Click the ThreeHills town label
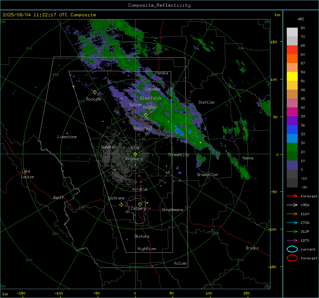Screen dimensions: 319x298 (x=178, y=155)
